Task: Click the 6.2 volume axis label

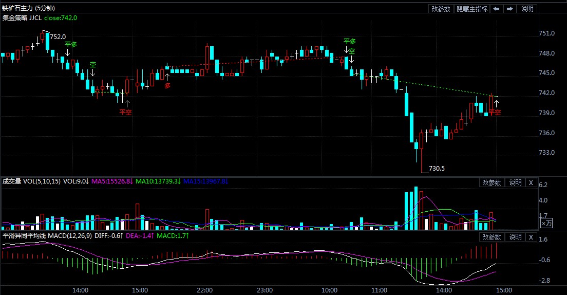Action: point(543,185)
